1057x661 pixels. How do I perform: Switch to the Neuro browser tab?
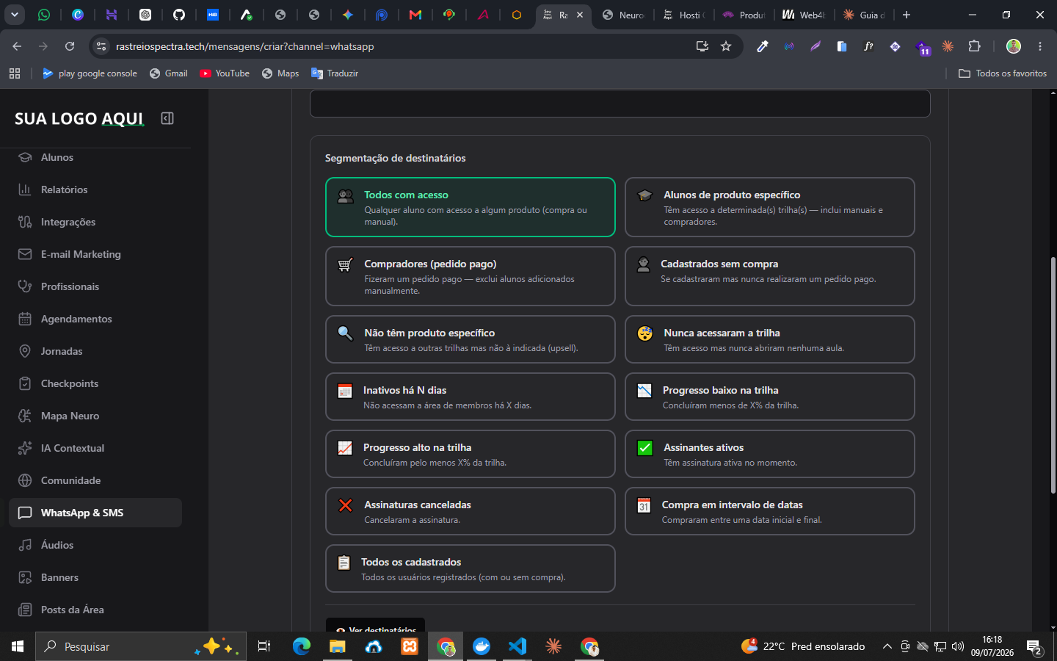tap(624, 15)
